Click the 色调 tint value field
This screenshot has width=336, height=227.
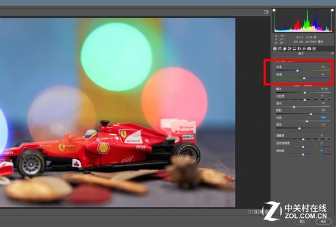coord(323,74)
